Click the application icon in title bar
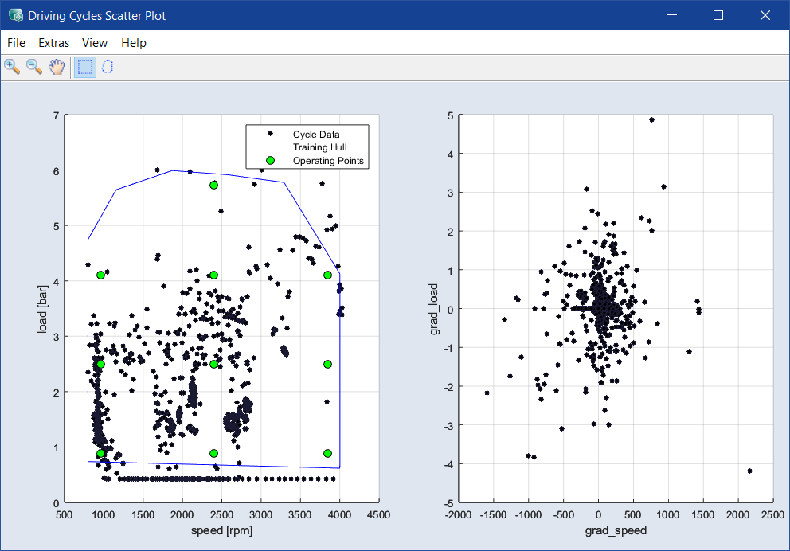The image size is (790, 551). click(x=15, y=15)
